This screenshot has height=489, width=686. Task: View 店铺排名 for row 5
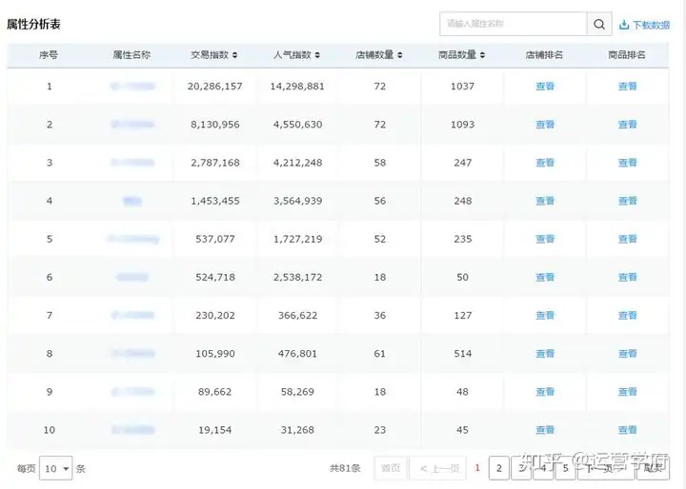pos(545,239)
